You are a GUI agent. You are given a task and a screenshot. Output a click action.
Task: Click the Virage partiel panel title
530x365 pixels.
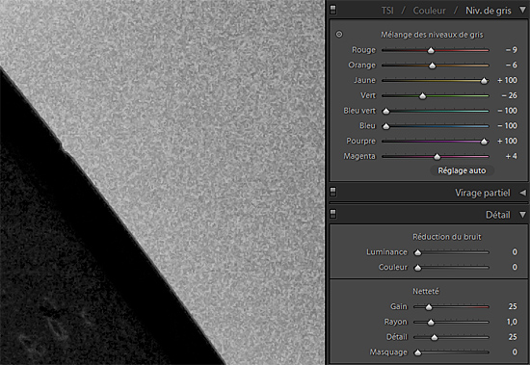[x=483, y=193]
